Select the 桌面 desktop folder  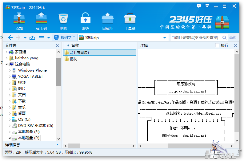coord(22,113)
